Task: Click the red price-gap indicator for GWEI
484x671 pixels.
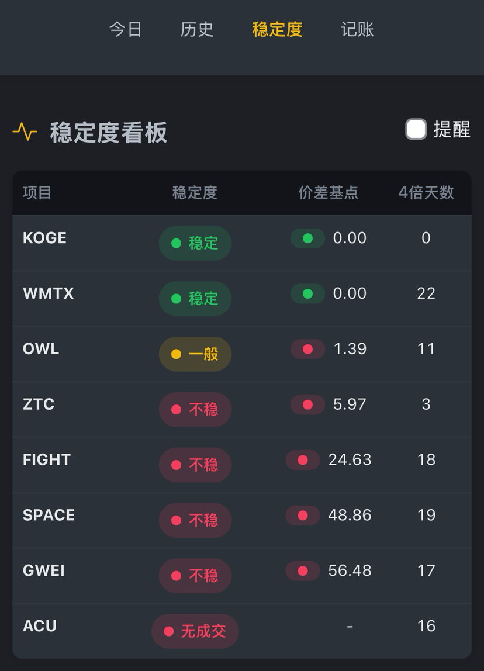Action: (303, 571)
